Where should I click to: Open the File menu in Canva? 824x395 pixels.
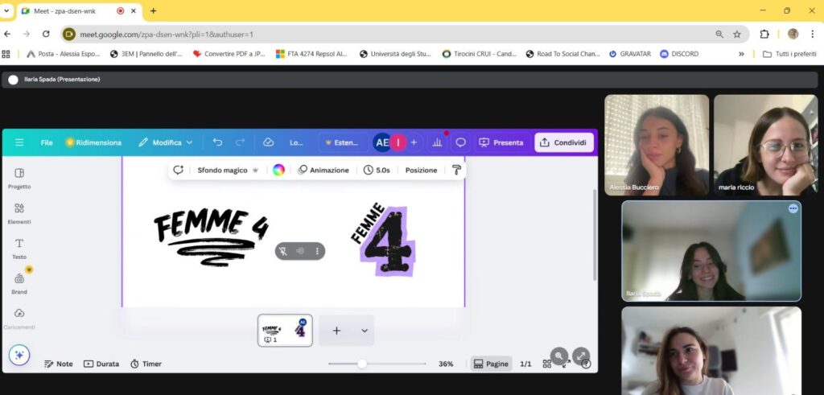coord(47,142)
